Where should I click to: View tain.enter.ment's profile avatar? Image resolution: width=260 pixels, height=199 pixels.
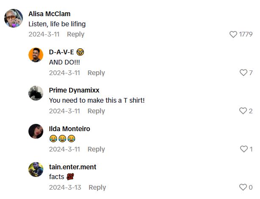pos(36,169)
